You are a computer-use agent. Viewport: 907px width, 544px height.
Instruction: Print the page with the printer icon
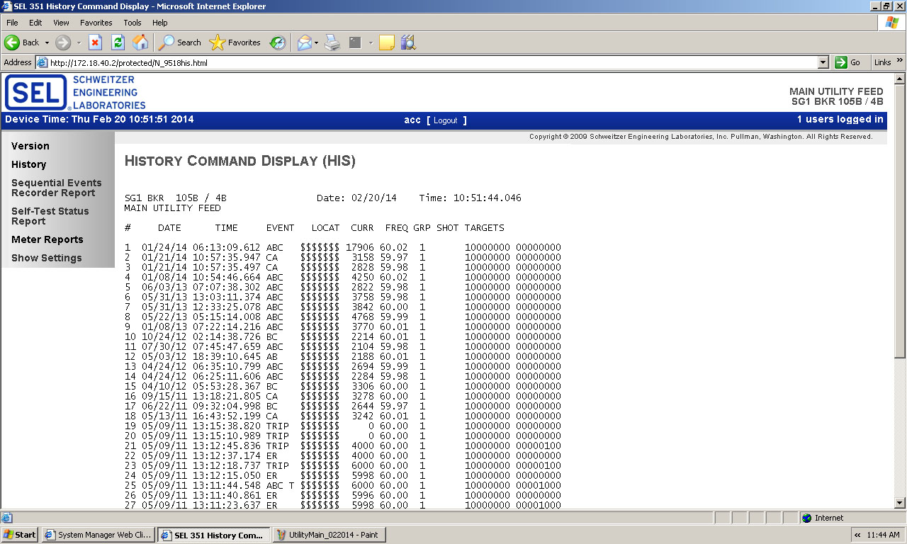[x=332, y=42]
